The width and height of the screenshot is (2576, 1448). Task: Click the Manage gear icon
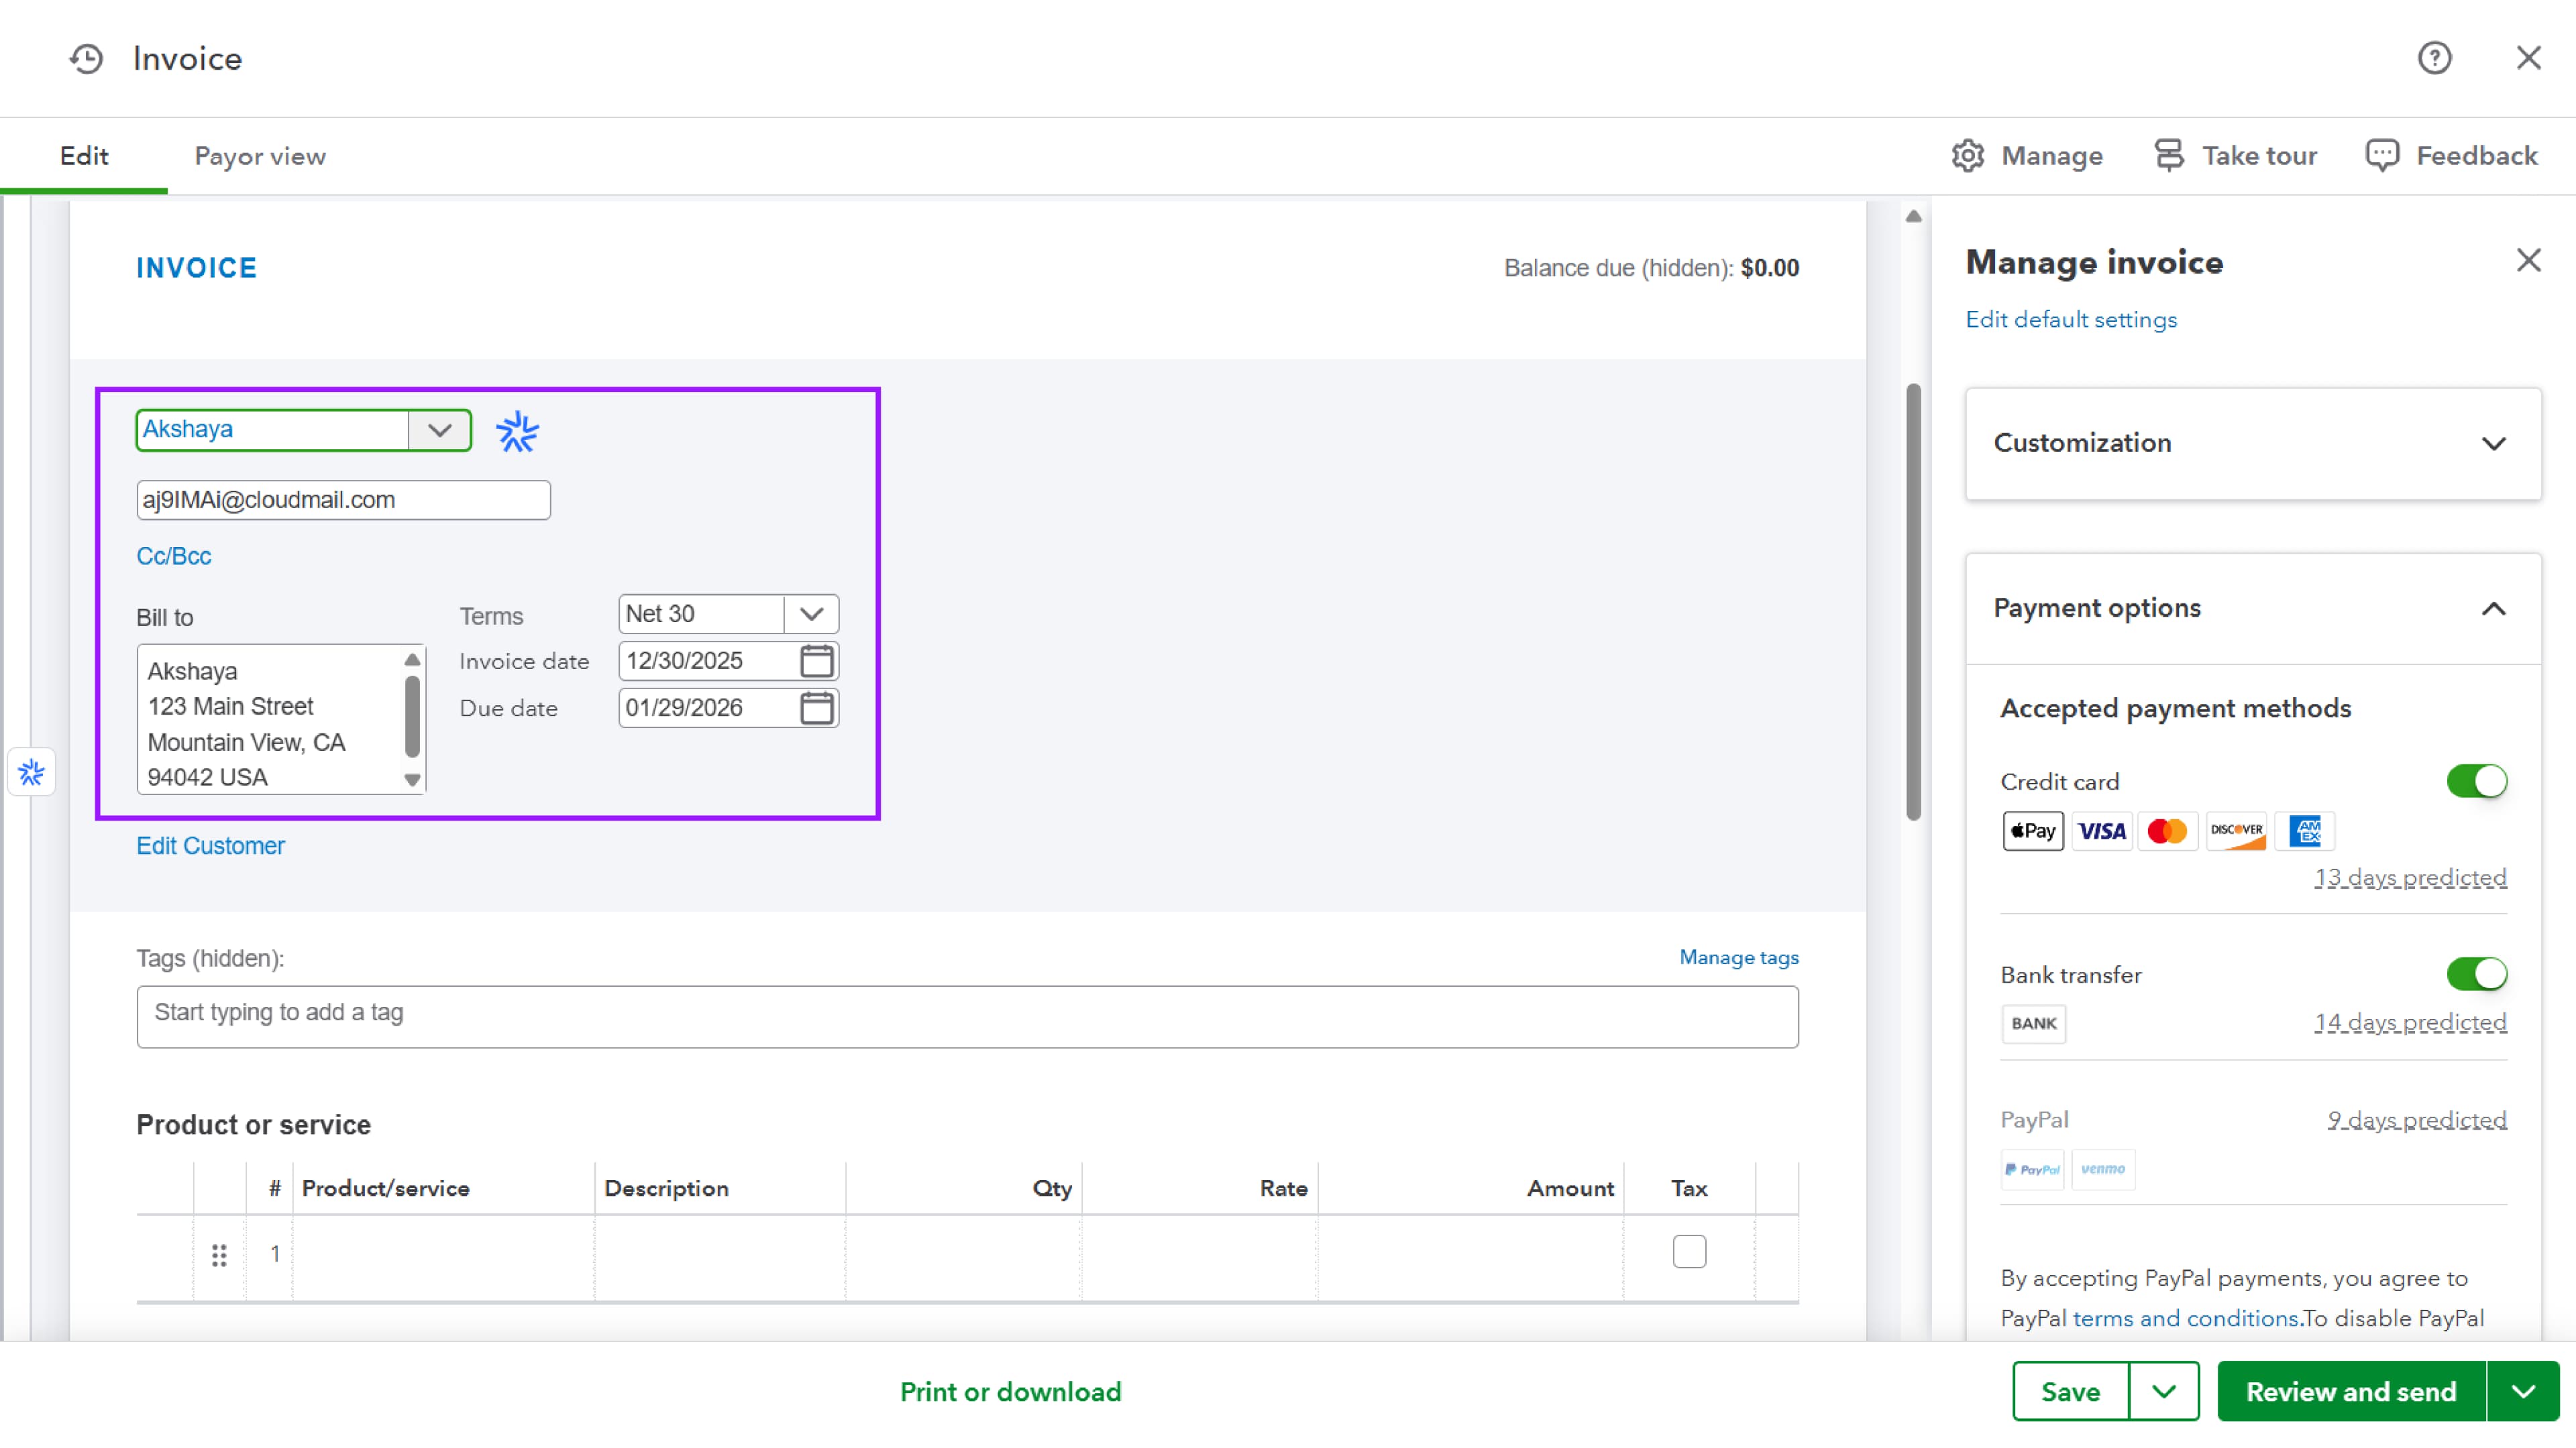(1967, 156)
